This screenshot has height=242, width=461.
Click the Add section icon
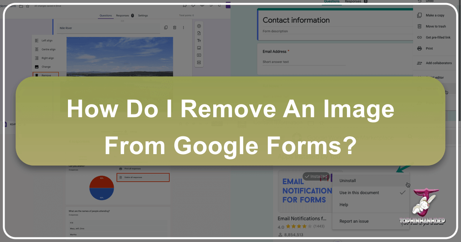click(x=199, y=63)
